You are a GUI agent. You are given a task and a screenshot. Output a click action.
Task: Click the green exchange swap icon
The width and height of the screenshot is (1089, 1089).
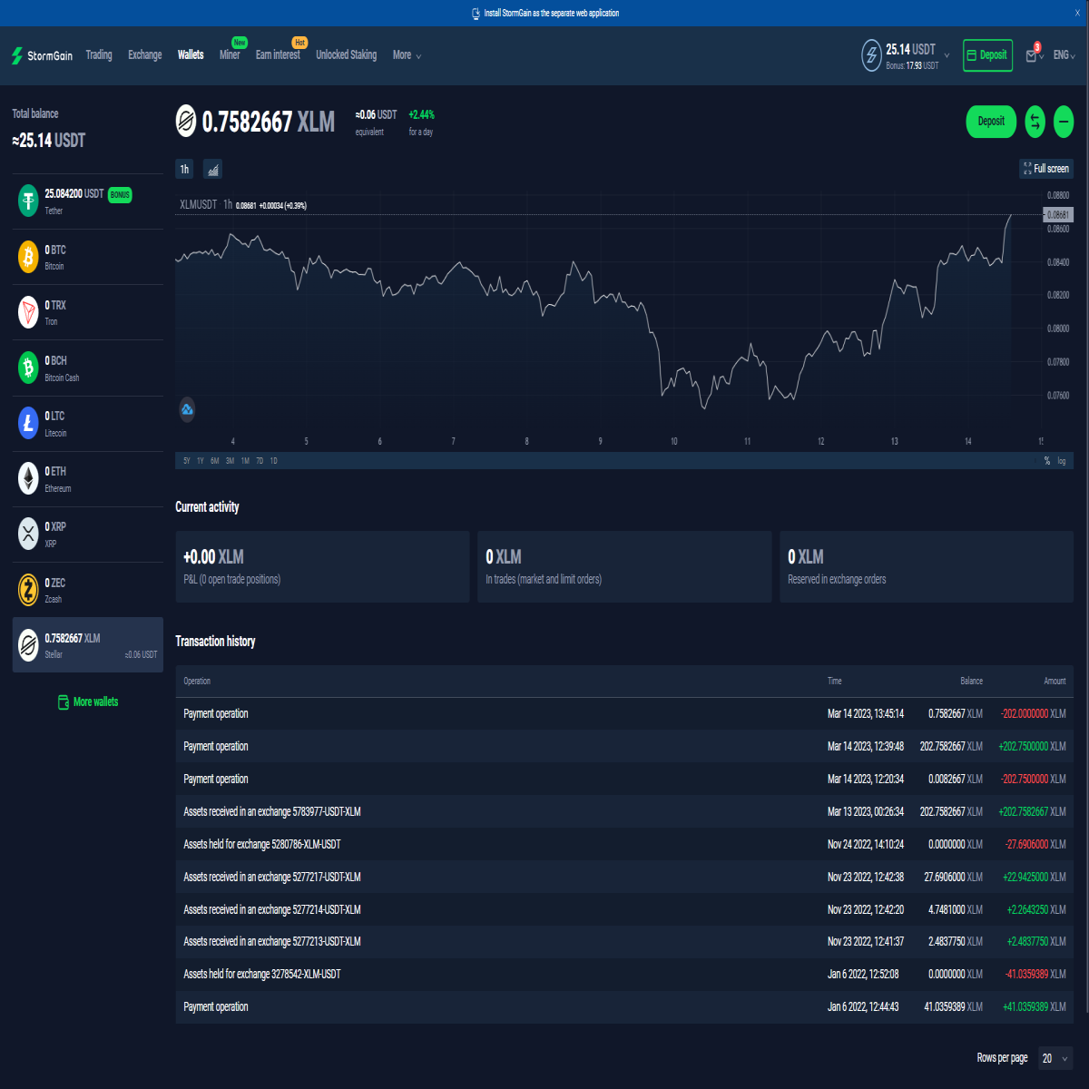[1035, 122]
